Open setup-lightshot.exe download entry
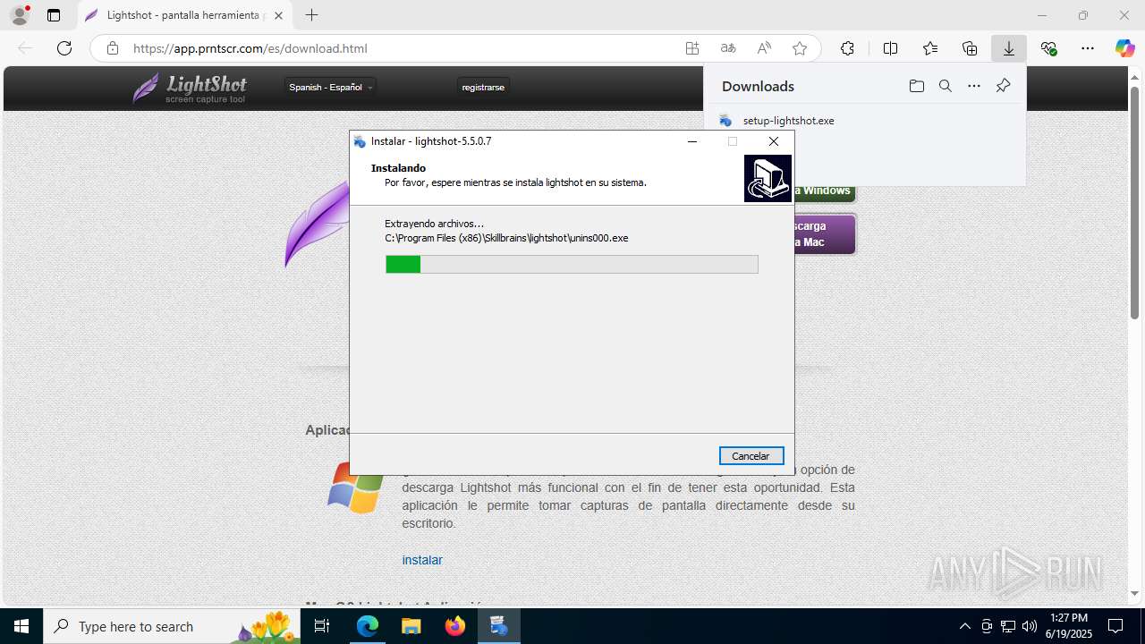The height and width of the screenshot is (644, 1145). tap(788, 121)
